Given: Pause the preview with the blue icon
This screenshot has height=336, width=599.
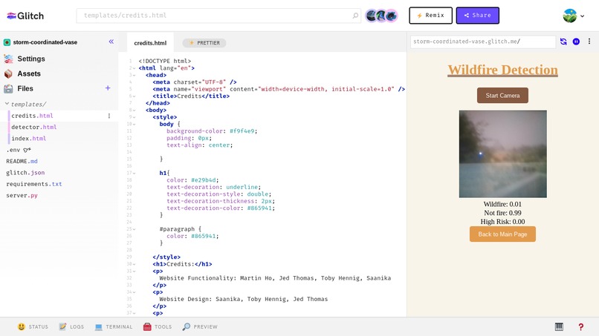Looking at the screenshot, I should [576, 42].
